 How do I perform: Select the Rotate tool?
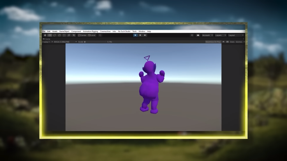point(55,35)
